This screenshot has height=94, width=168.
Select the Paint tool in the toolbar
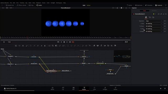(x=27, y=46)
